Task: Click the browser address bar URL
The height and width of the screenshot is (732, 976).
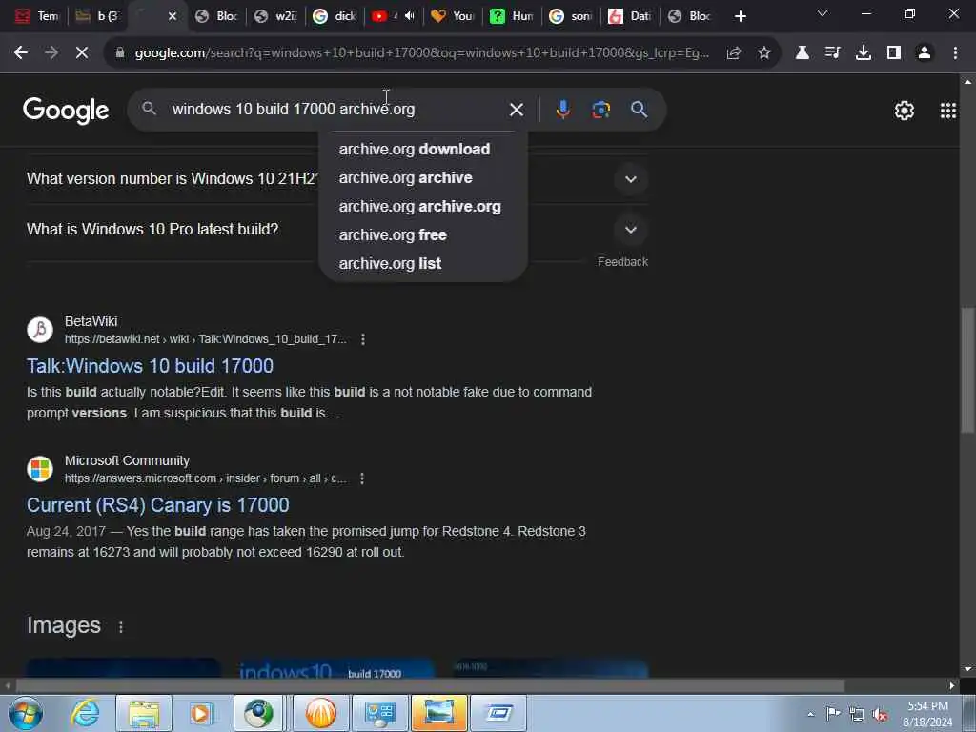Action: 421,53
